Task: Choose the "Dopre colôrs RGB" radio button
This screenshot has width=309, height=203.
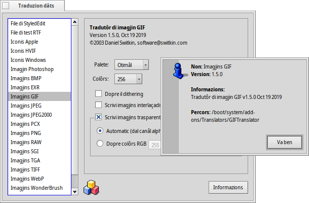Action: (x=100, y=144)
